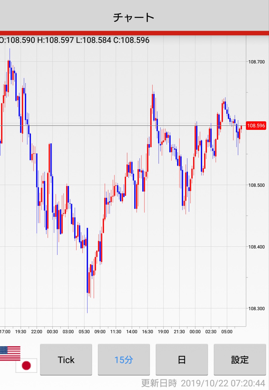Tap the 19:30 time axis marker
This screenshot has height=390, width=269.
coord(21,332)
